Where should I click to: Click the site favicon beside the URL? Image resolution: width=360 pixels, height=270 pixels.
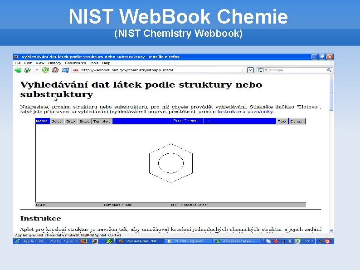coord(76,70)
